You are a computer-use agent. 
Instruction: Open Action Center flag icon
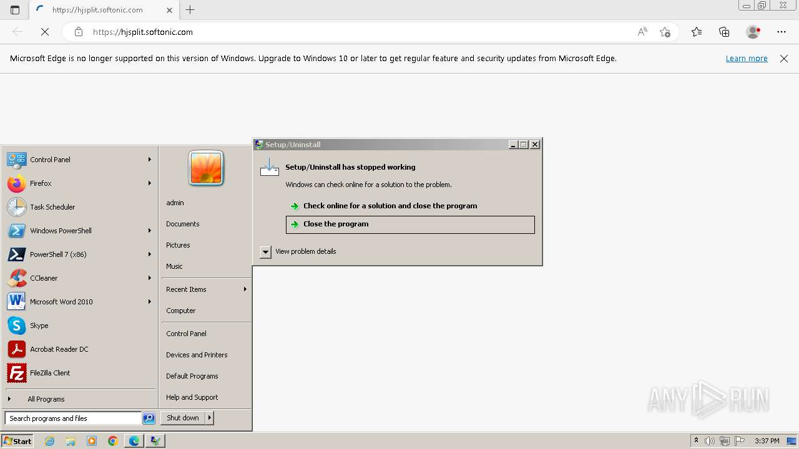pos(740,441)
